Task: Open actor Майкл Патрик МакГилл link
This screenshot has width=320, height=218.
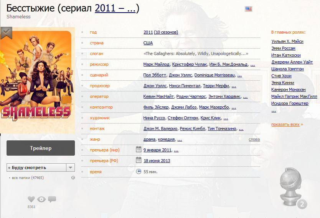Action: point(294,97)
